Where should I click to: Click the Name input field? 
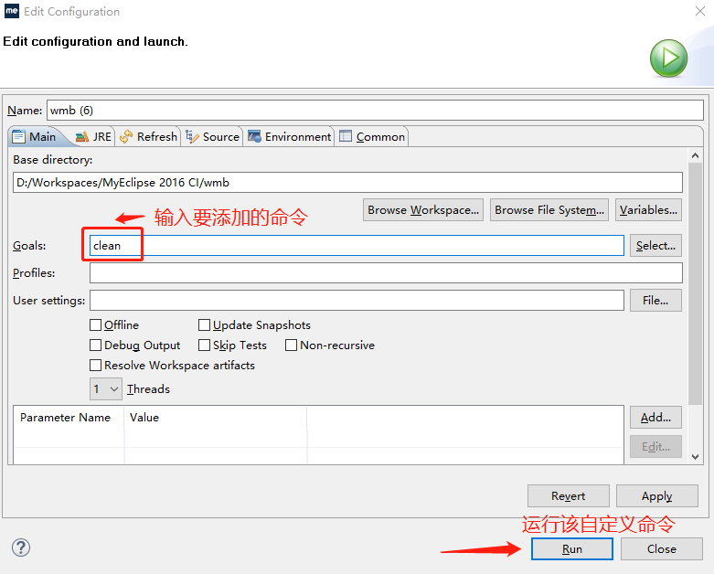point(375,111)
